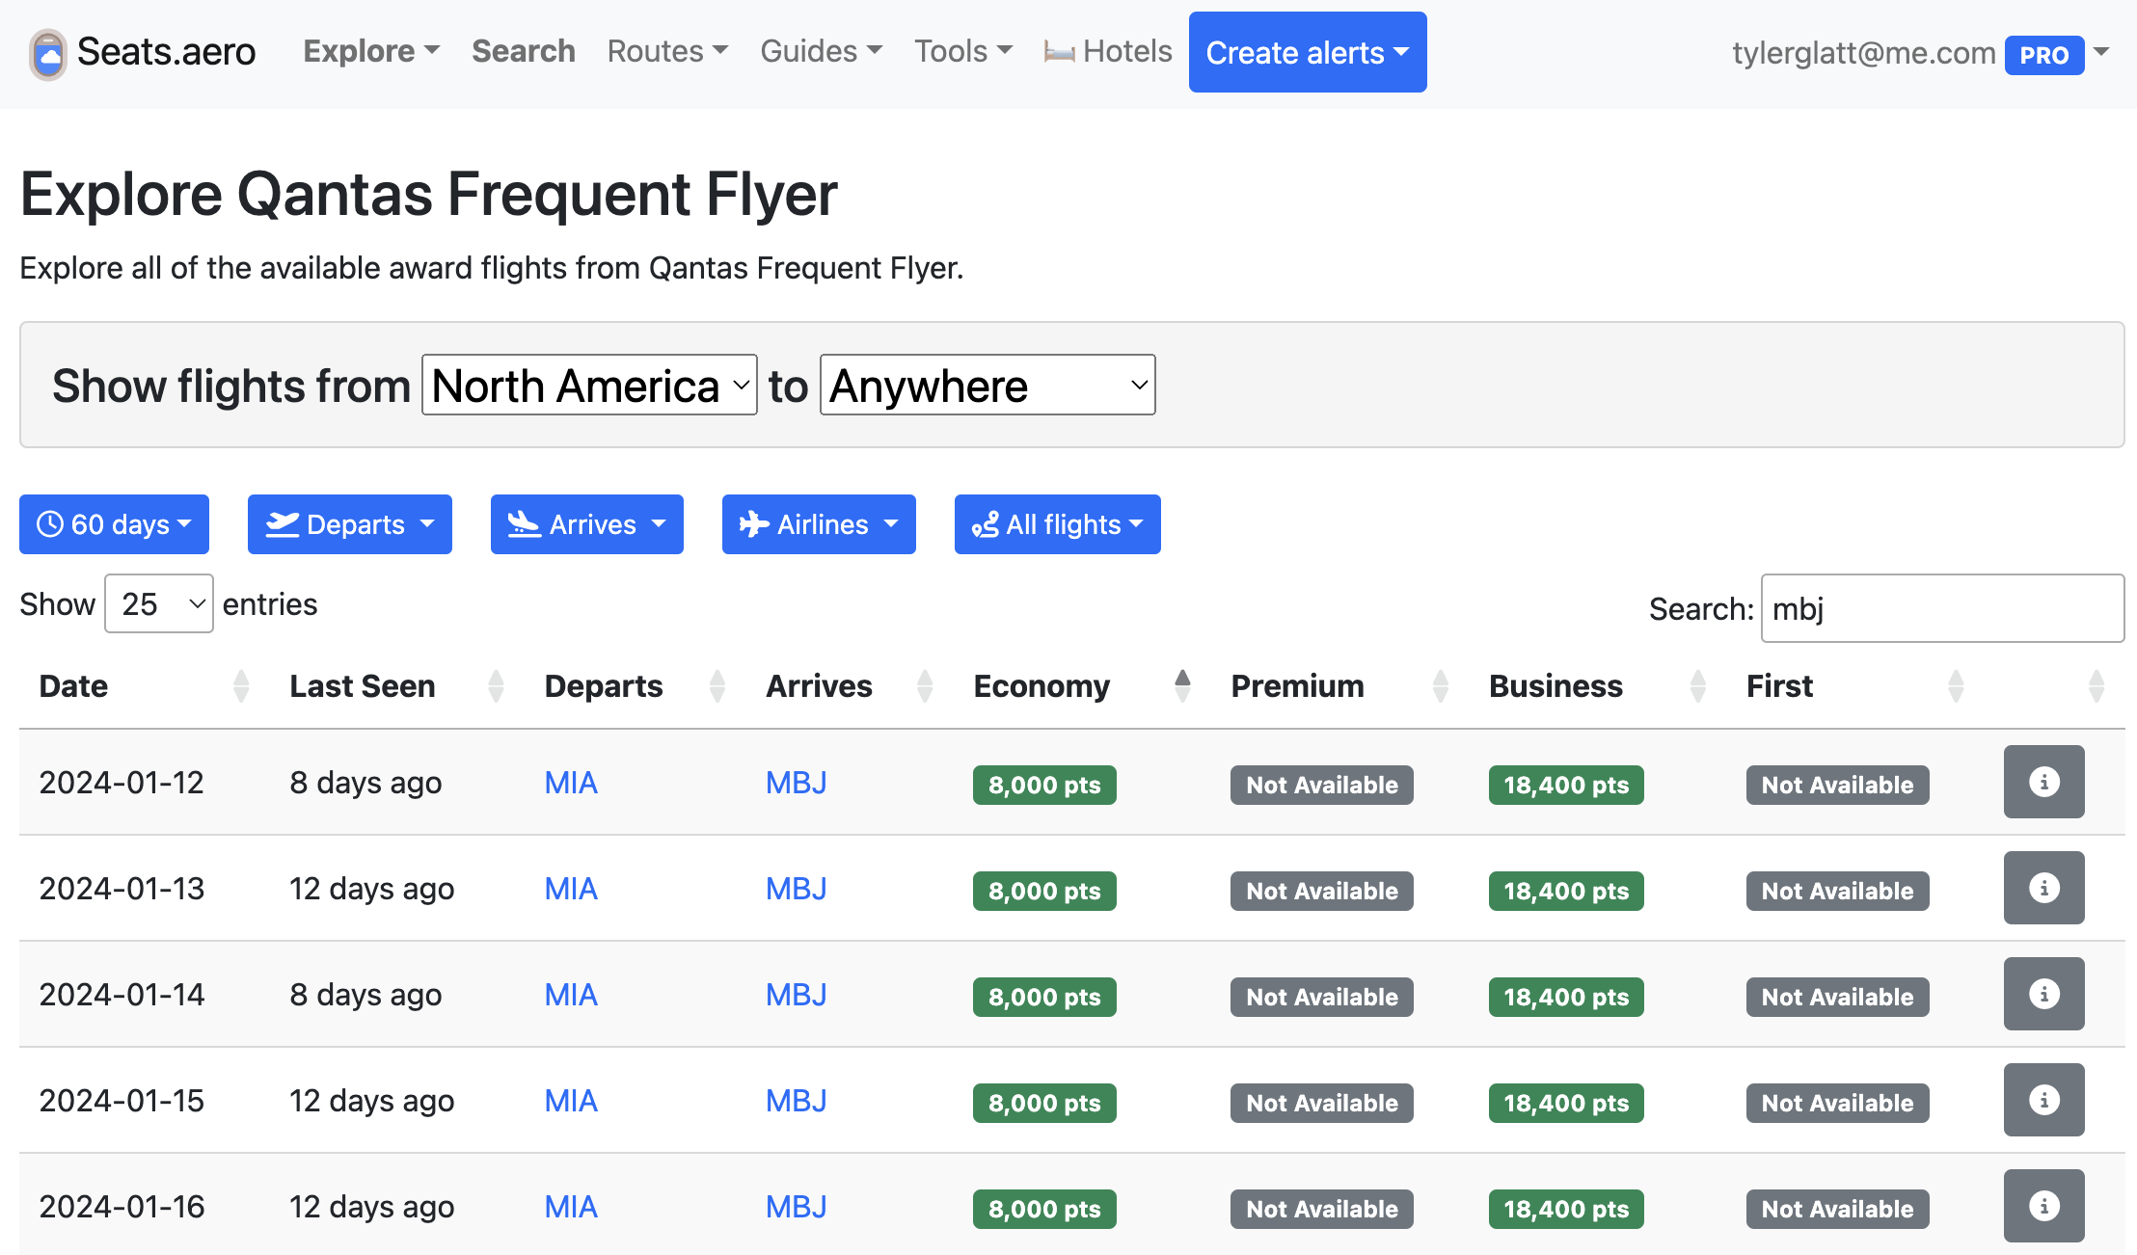The image size is (2137, 1255).
Task: Click 8,000 pts economy badge for 2024-01-14
Action: [x=1044, y=997]
